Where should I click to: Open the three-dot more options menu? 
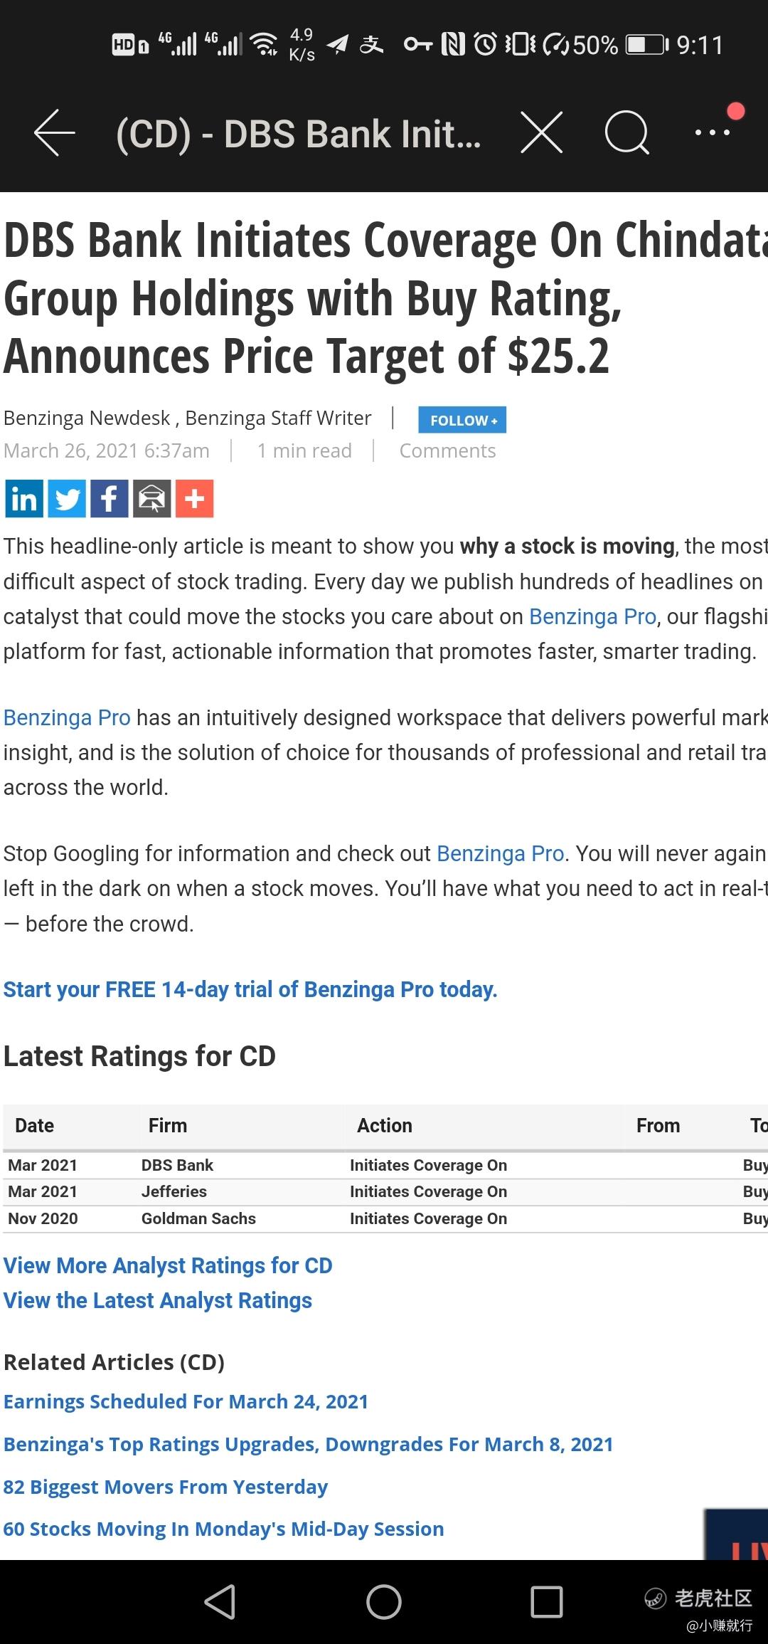tap(713, 132)
